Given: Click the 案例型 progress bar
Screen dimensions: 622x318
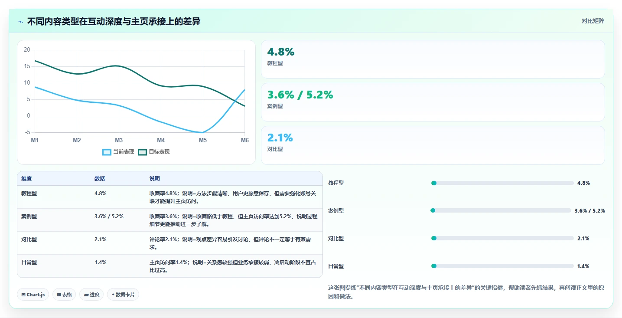Looking at the screenshot, I should click(501, 211).
